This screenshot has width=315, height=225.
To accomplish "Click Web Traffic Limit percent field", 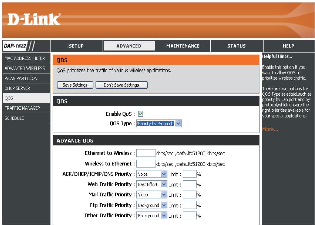I will pyautogui.click(x=190, y=184).
